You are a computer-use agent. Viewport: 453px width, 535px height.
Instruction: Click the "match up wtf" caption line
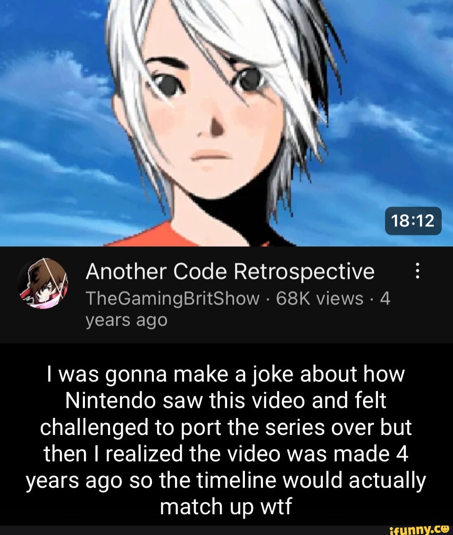tap(226, 506)
